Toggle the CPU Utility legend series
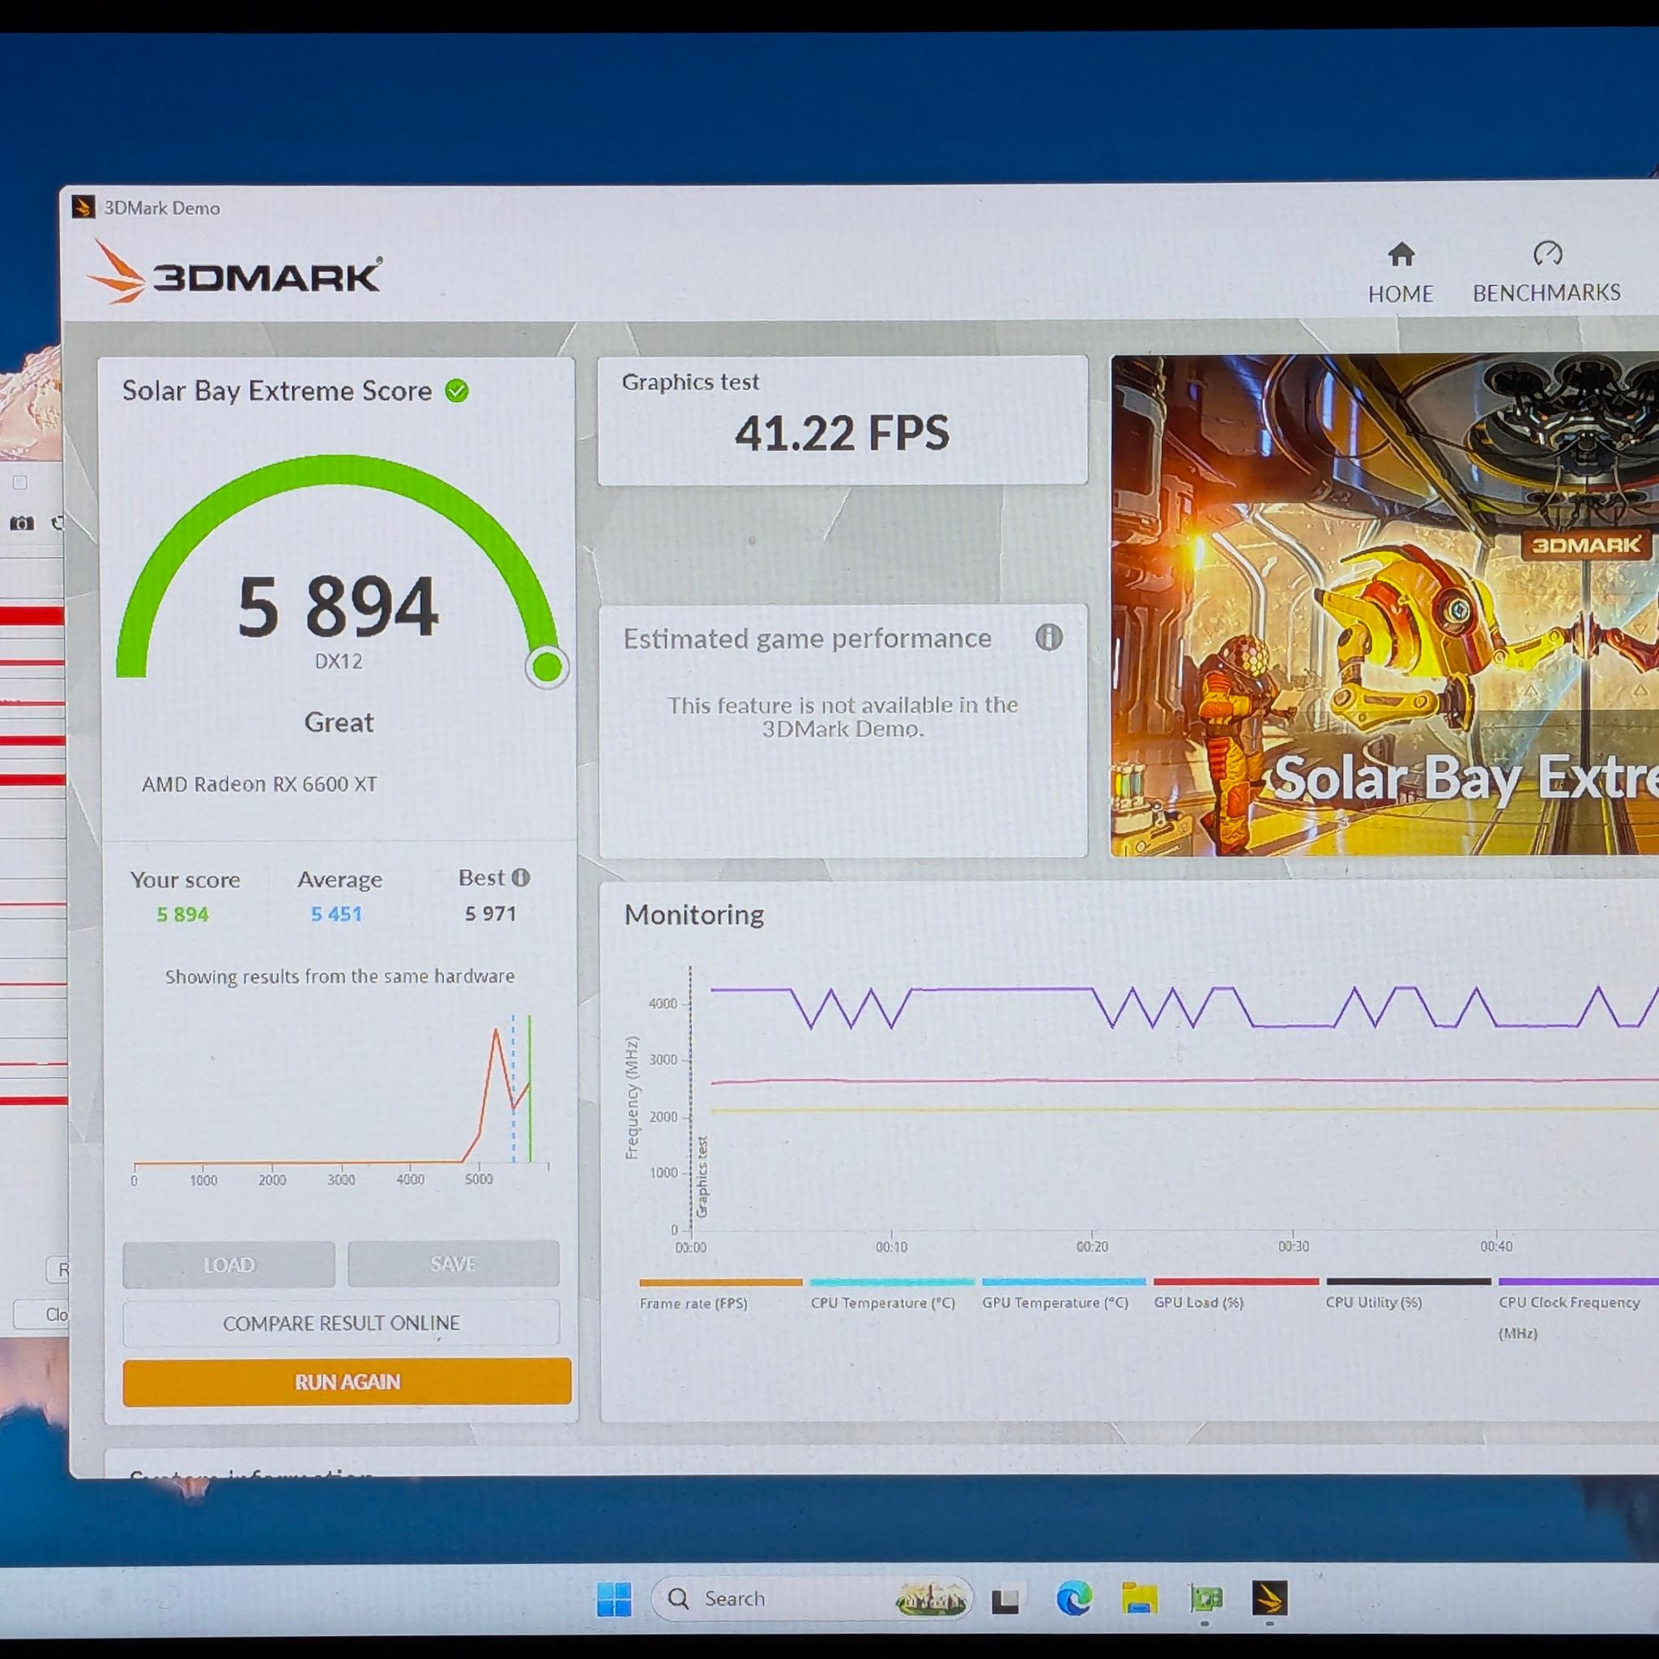Screen dimensions: 1659x1659 click(x=1408, y=1293)
